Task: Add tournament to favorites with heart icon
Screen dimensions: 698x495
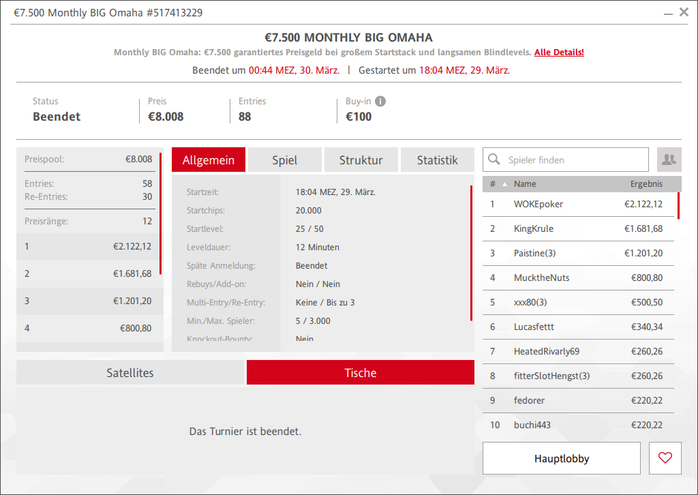Action: [665, 458]
